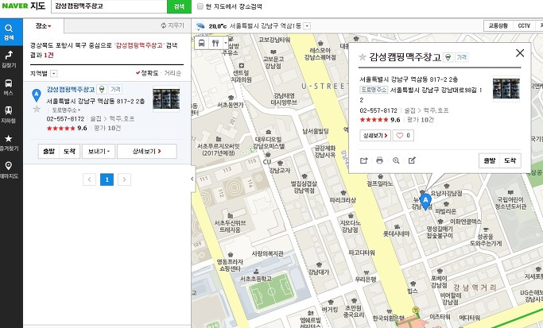The width and height of the screenshot is (543, 328).
Task: Select results page 1
Action: coord(107,179)
